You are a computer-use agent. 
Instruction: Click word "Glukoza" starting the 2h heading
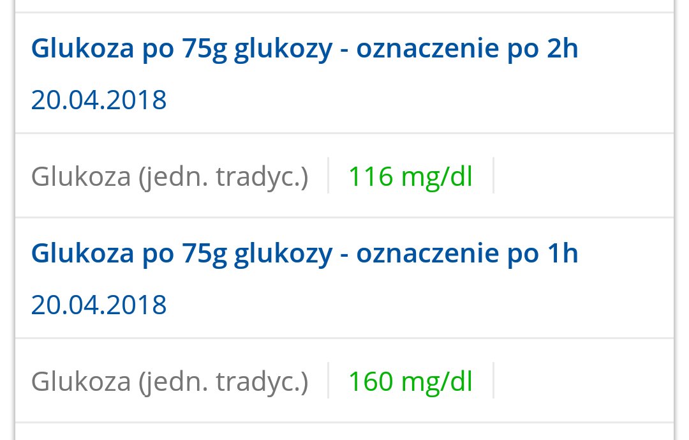click(82, 47)
